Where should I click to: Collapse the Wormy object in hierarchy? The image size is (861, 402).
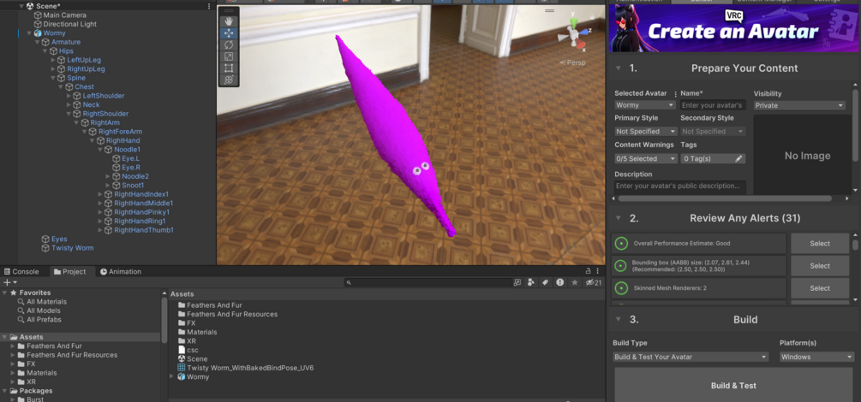coord(30,33)
